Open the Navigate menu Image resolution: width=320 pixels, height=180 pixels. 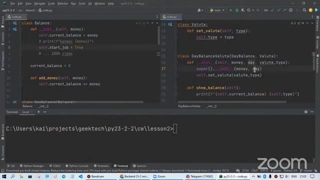click(39, 3)
